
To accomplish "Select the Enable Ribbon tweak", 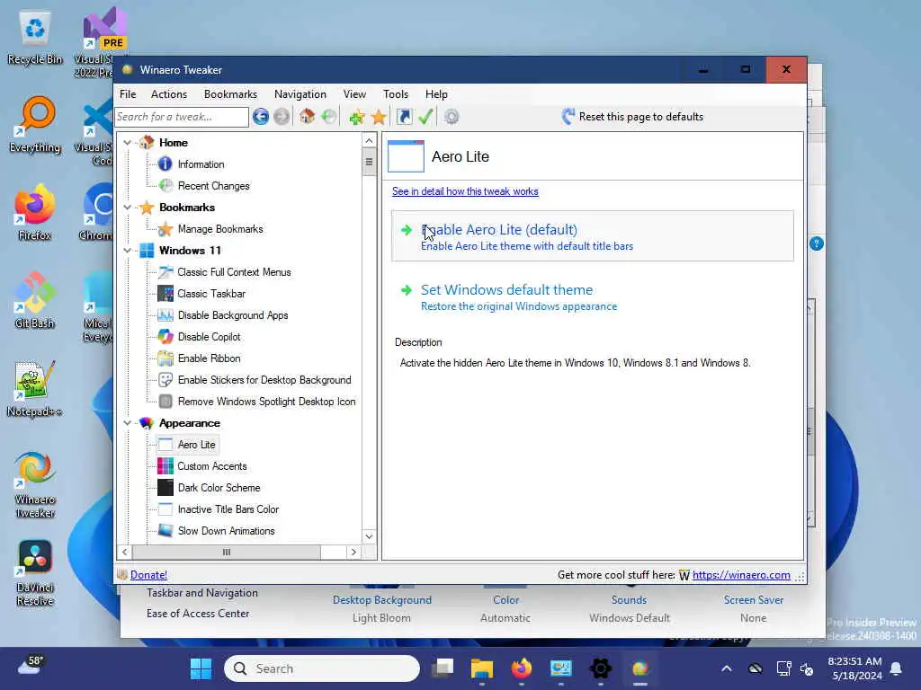I will [x=209, y=358].
